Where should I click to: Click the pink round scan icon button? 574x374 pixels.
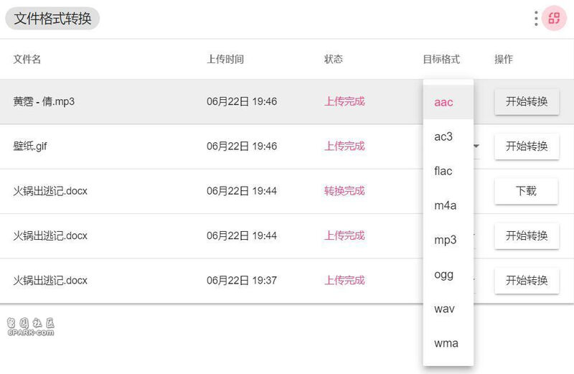(x=554, y=19)
